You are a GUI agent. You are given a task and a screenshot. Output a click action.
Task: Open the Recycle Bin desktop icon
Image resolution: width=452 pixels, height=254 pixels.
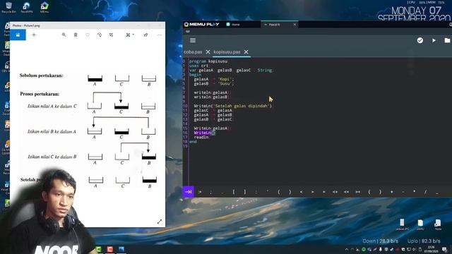[x=8, y=8]
